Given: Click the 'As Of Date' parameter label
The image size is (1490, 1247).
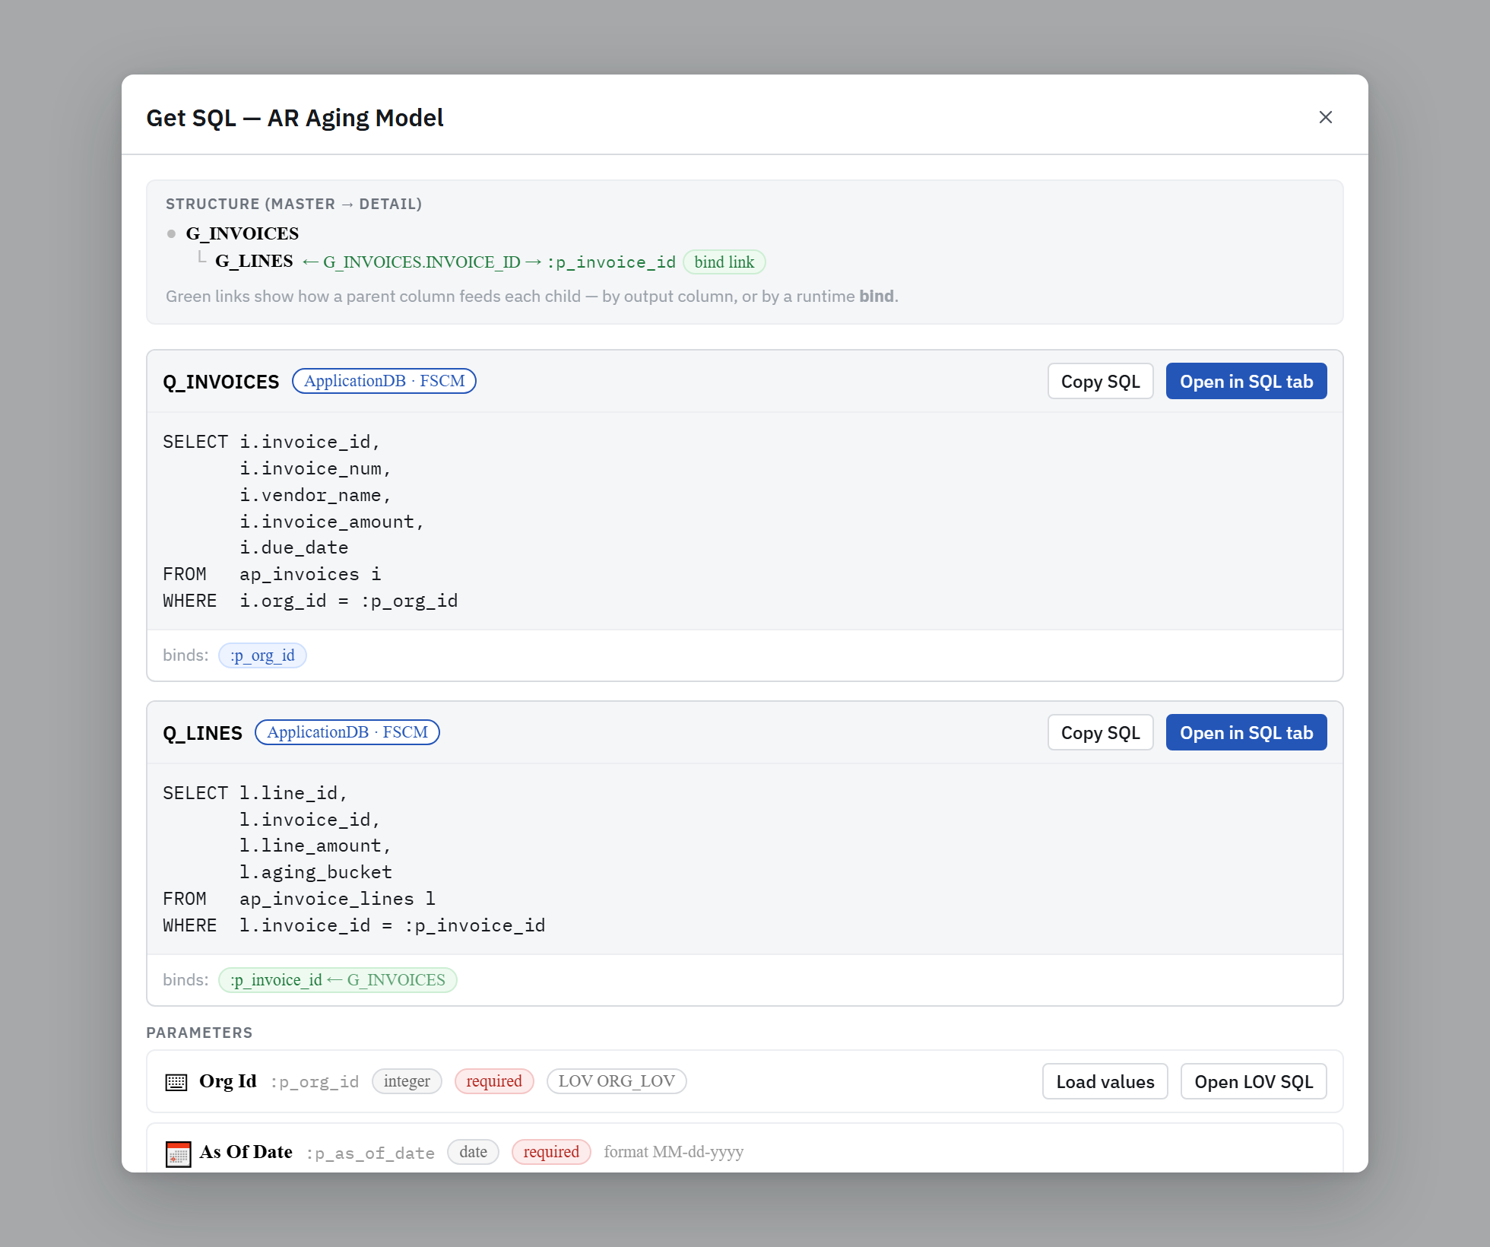Looking at the screenshot, I should click(x=246, y=1152).
